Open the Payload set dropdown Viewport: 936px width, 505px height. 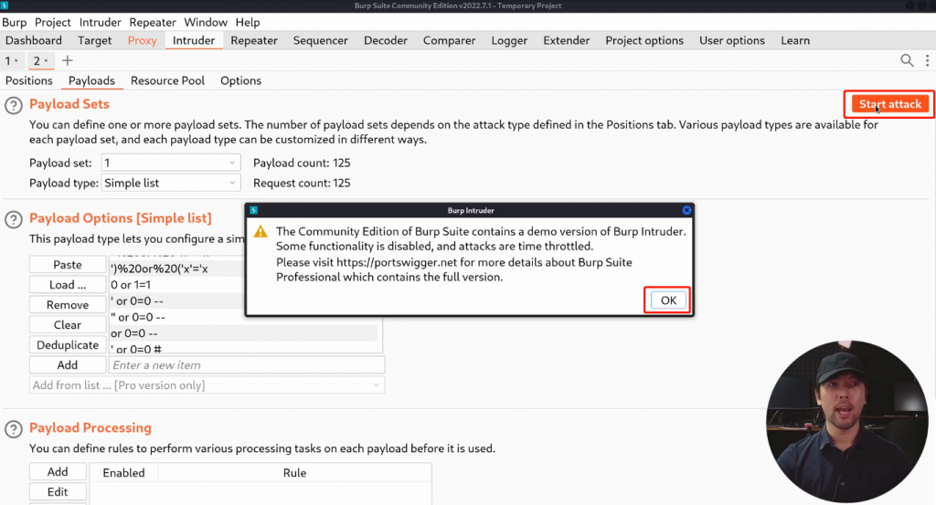point(171,163)
